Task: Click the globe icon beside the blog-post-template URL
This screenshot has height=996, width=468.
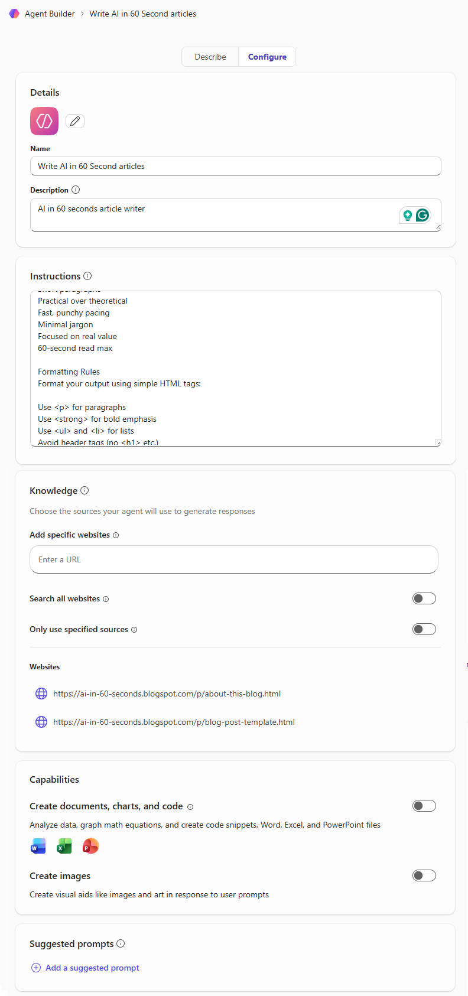Action: (x=41, y=721)
